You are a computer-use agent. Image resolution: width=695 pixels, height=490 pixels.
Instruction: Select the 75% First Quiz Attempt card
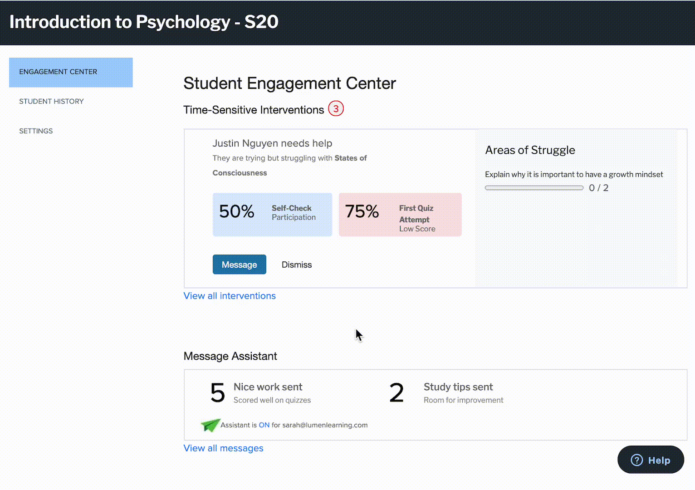[x=400, y=214]
